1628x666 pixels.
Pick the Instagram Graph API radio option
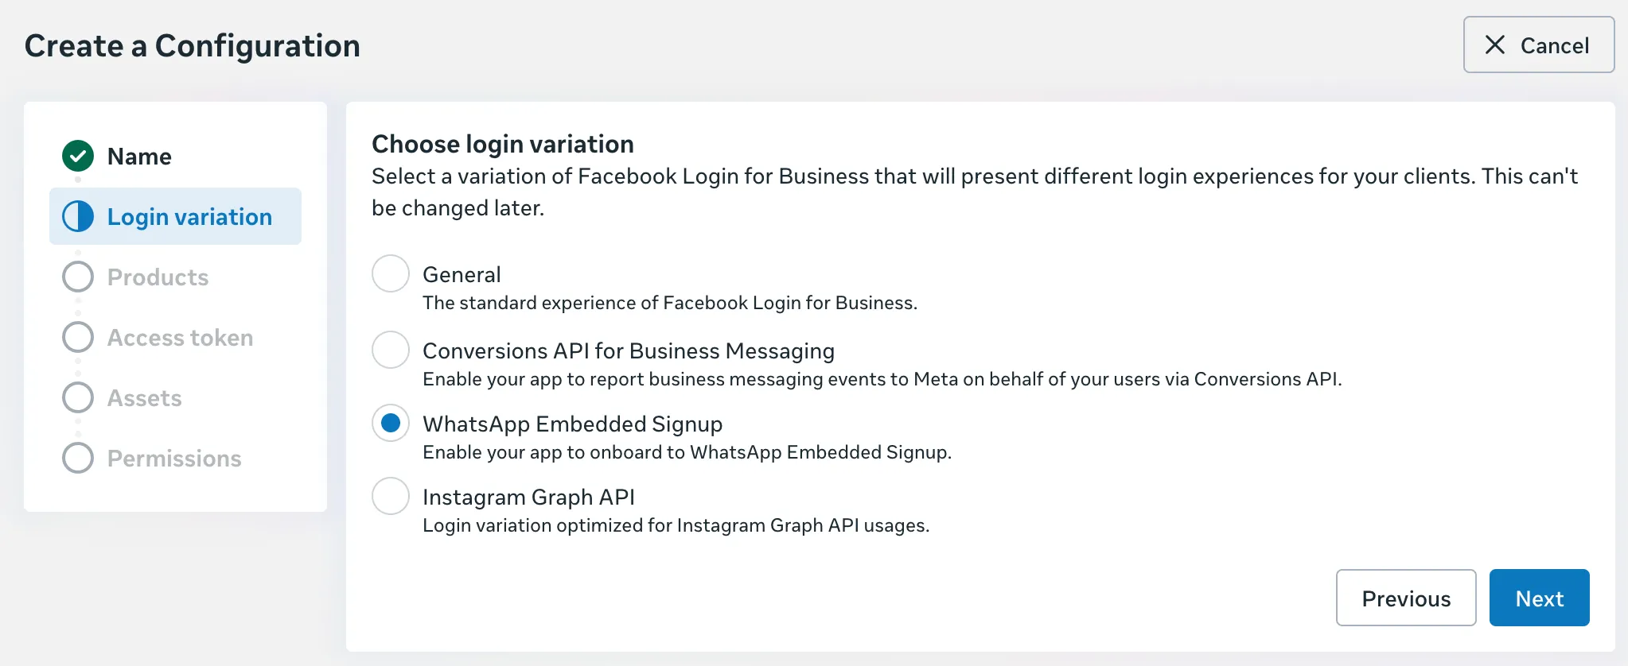click(x=391, y=497)
